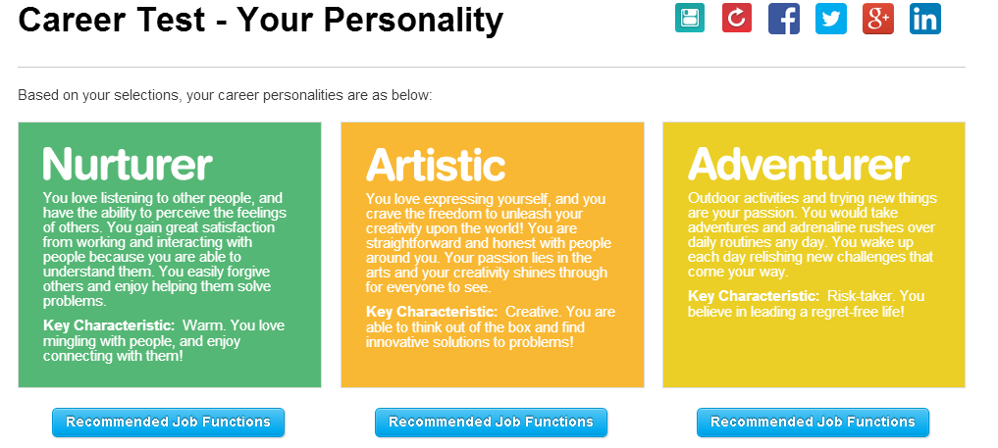Open Recommended Job Functions under Artistic

pyautogui.click(x=491, y=423)
